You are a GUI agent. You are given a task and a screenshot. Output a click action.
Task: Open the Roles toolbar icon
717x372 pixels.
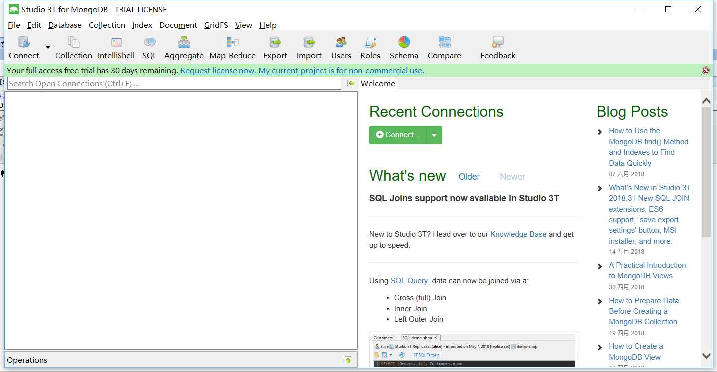[x=370, y=42]
